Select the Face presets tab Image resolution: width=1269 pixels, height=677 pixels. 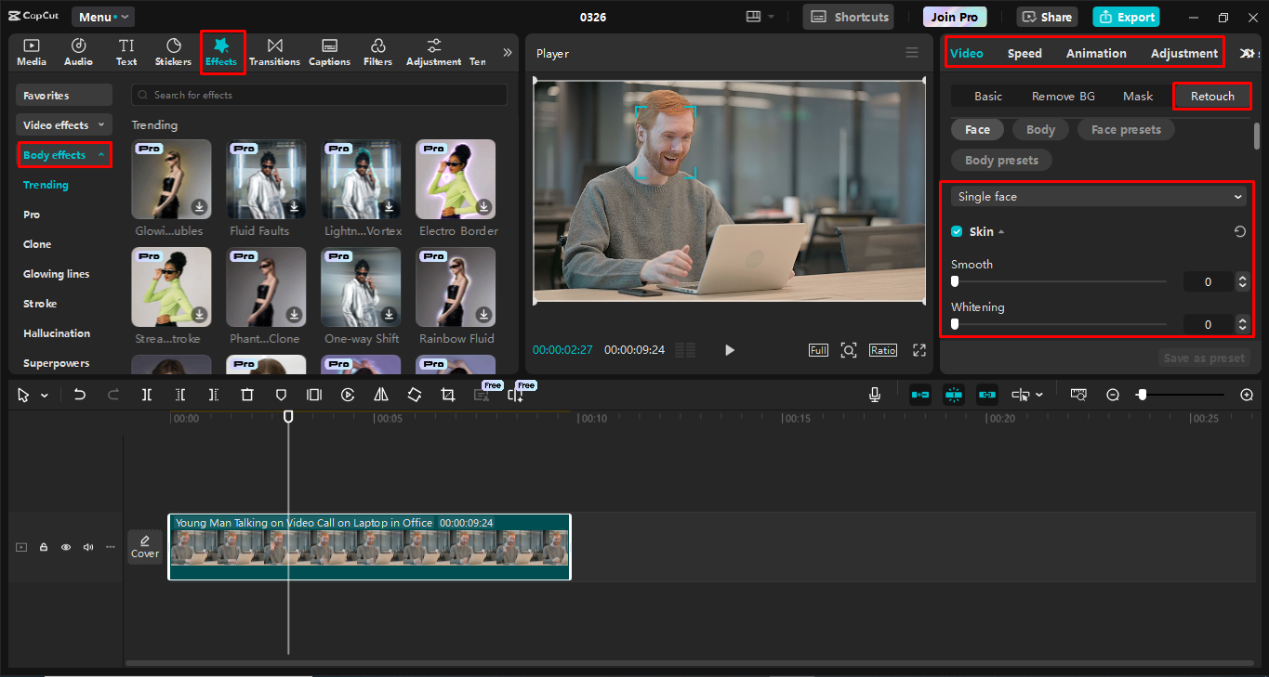[x=1126, y=129]
